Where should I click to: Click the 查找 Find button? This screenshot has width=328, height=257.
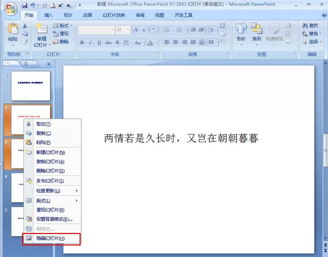[x=310, y=25]
